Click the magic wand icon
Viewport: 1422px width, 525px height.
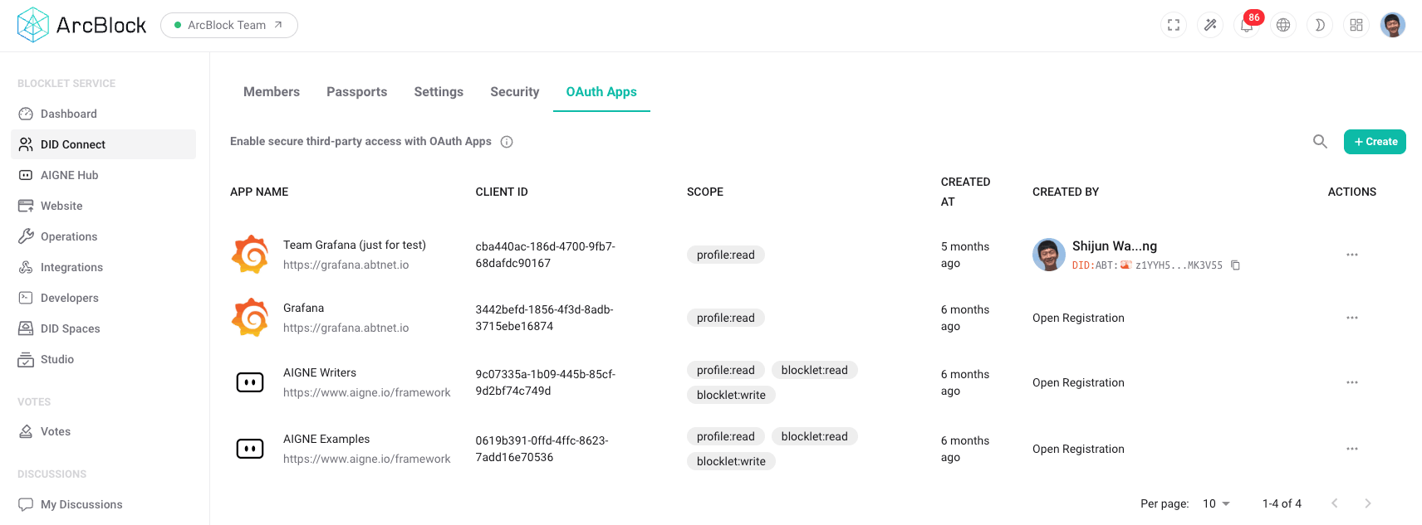coord(1210,25)
